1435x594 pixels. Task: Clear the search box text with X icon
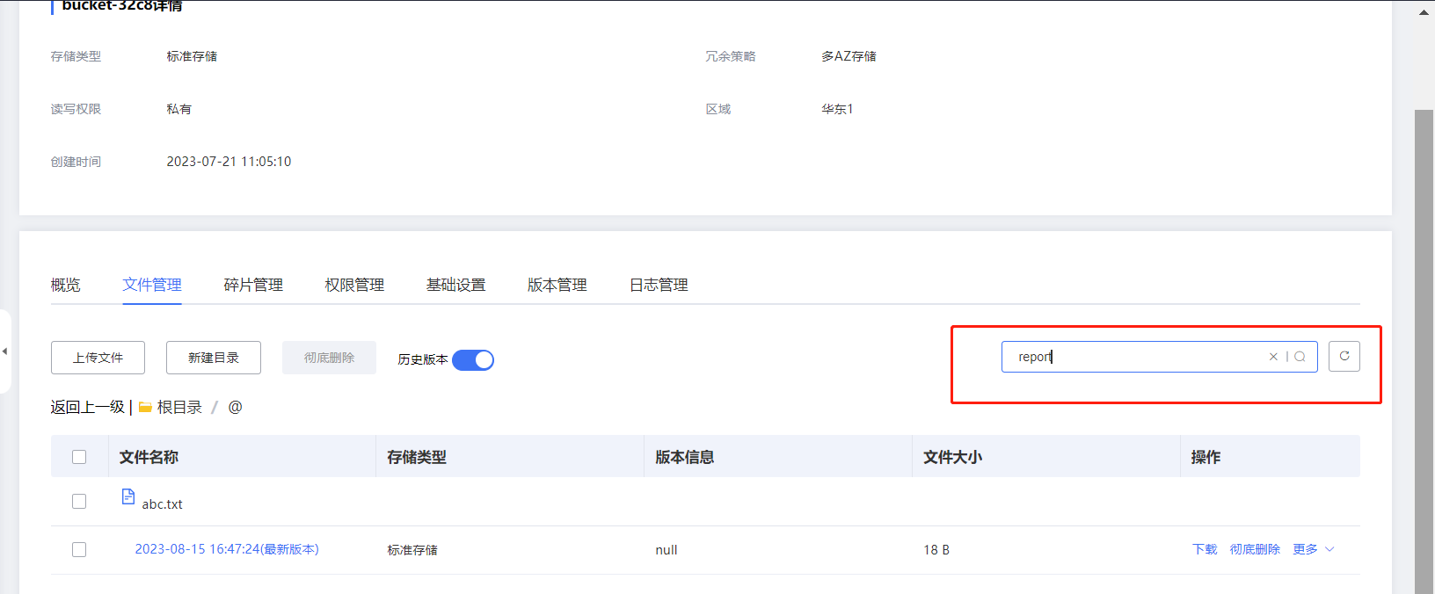tap(1272, 357)
